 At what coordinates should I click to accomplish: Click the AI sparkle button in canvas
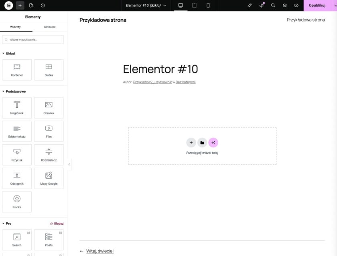(x=213, y=142)
